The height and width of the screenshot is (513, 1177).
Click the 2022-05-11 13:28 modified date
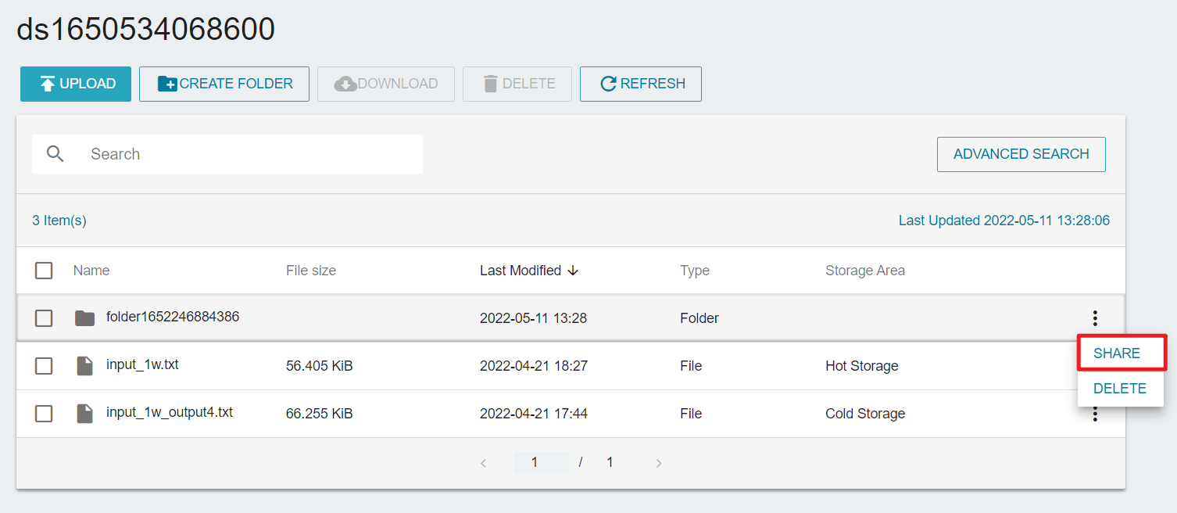click(x=534, y=318)
